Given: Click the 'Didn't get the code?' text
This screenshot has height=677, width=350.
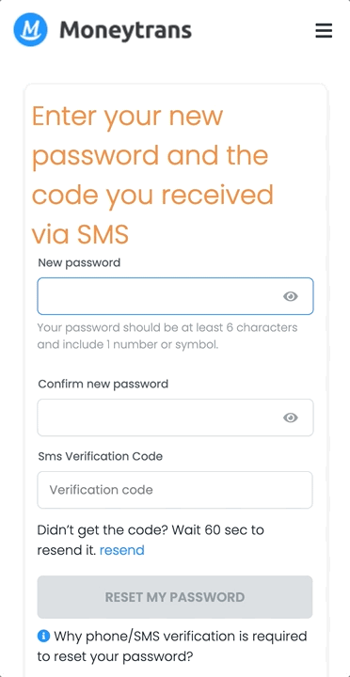Looking at the screenshot, I should (x=103, y=529).
